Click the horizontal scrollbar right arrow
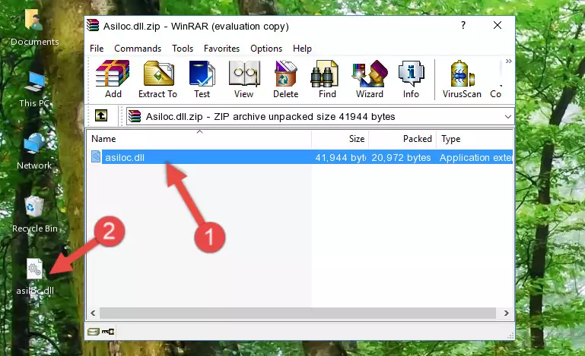The width and height of the screenshot is (585, 356). pyautogui.click(x=507, y=313)
